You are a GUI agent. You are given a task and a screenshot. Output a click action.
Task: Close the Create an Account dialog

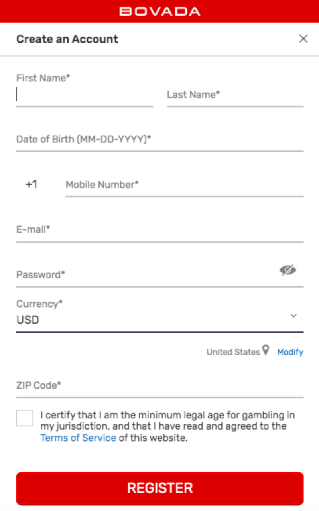click(303, 39)
